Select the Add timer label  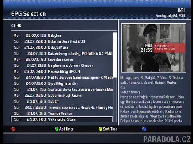(x=66, y=129)
